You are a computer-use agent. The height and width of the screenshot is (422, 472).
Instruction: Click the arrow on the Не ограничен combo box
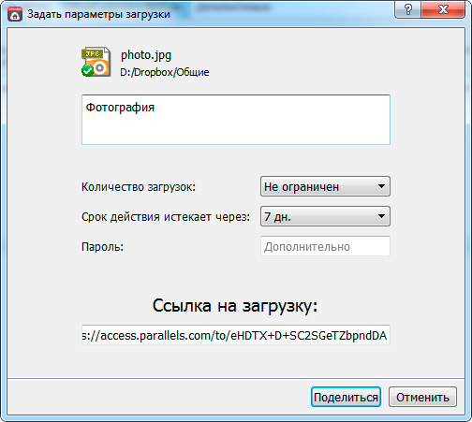coord(381,186)
